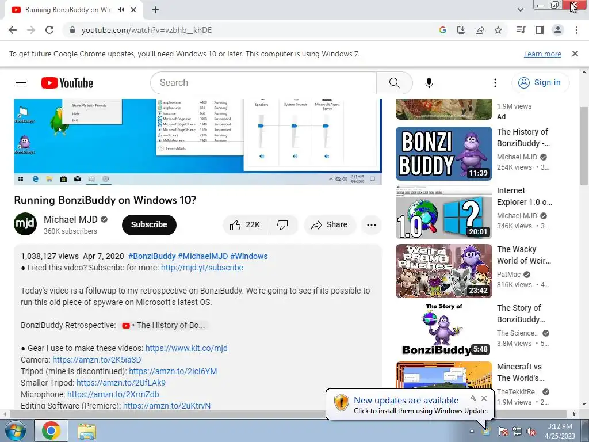Dislike the video with thumbs down
This screenshot has width=589, height=442.
pyautogui.click(x=282, y=225)
